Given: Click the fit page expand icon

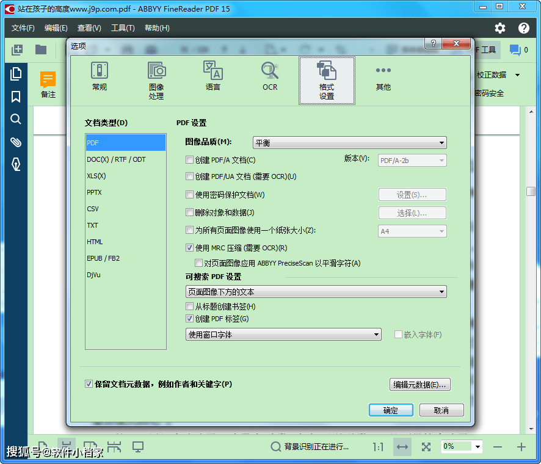Looking at the screenshot, I should point(426,447).
